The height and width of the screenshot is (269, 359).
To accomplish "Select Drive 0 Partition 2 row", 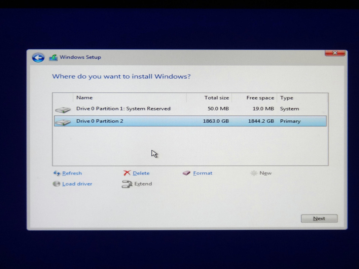I will click(190, 121).
